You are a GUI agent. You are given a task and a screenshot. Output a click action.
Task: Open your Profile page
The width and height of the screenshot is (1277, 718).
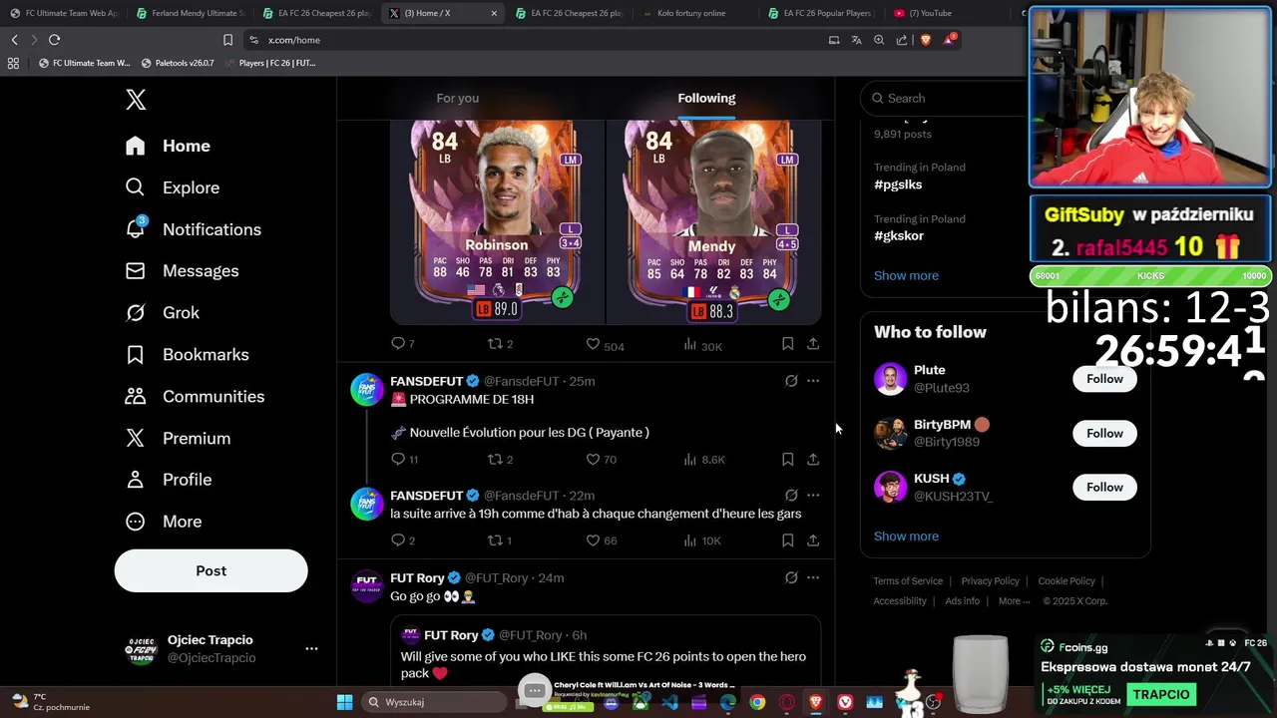coord(168,480)
